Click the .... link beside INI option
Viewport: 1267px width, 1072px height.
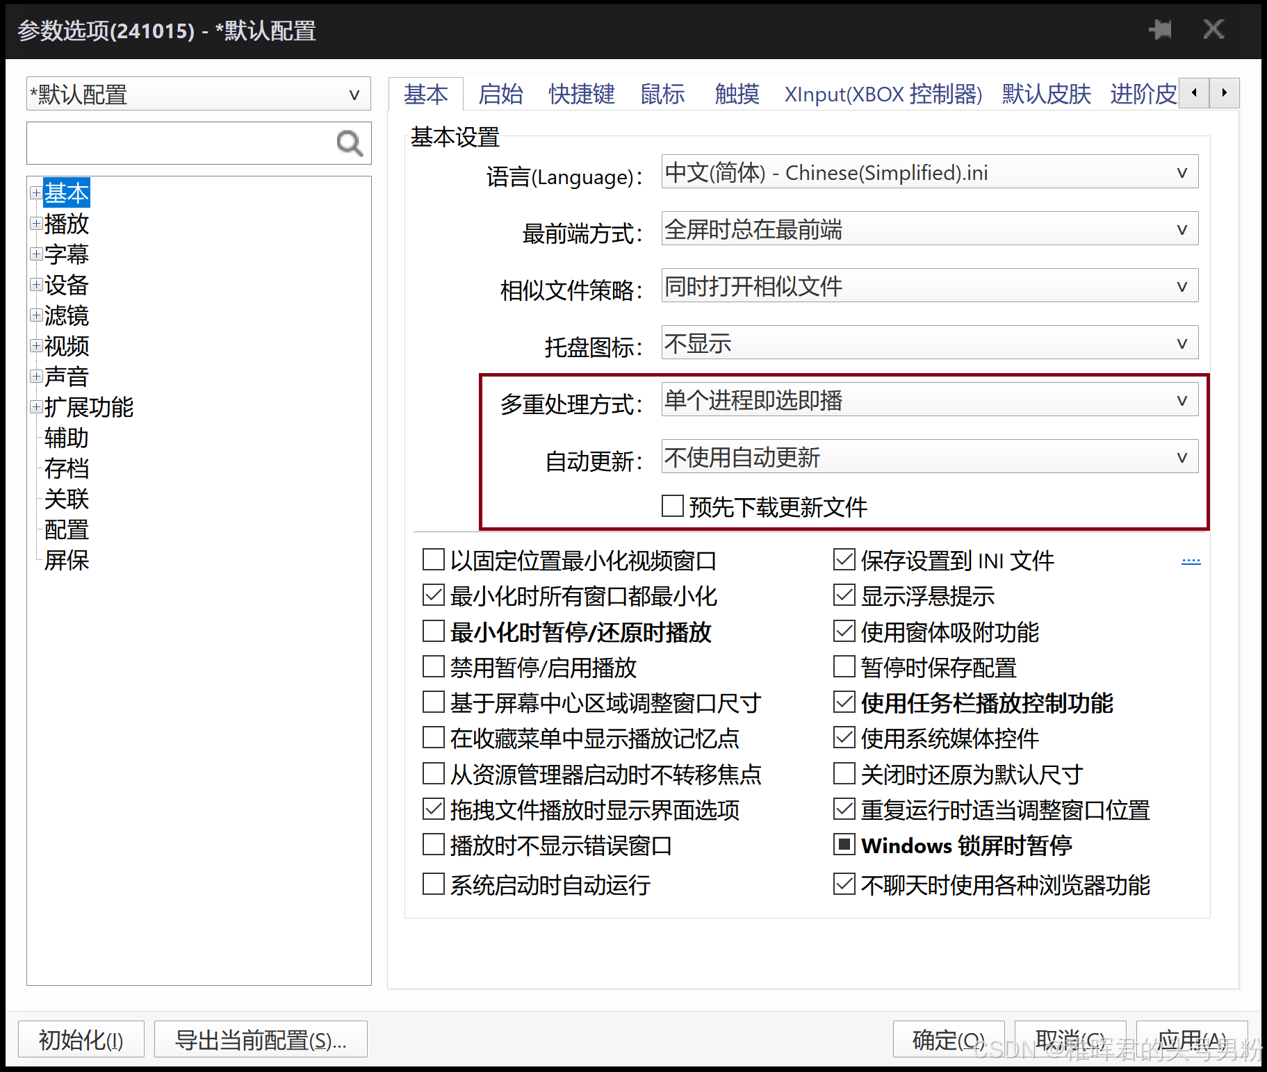[1191, 560]
